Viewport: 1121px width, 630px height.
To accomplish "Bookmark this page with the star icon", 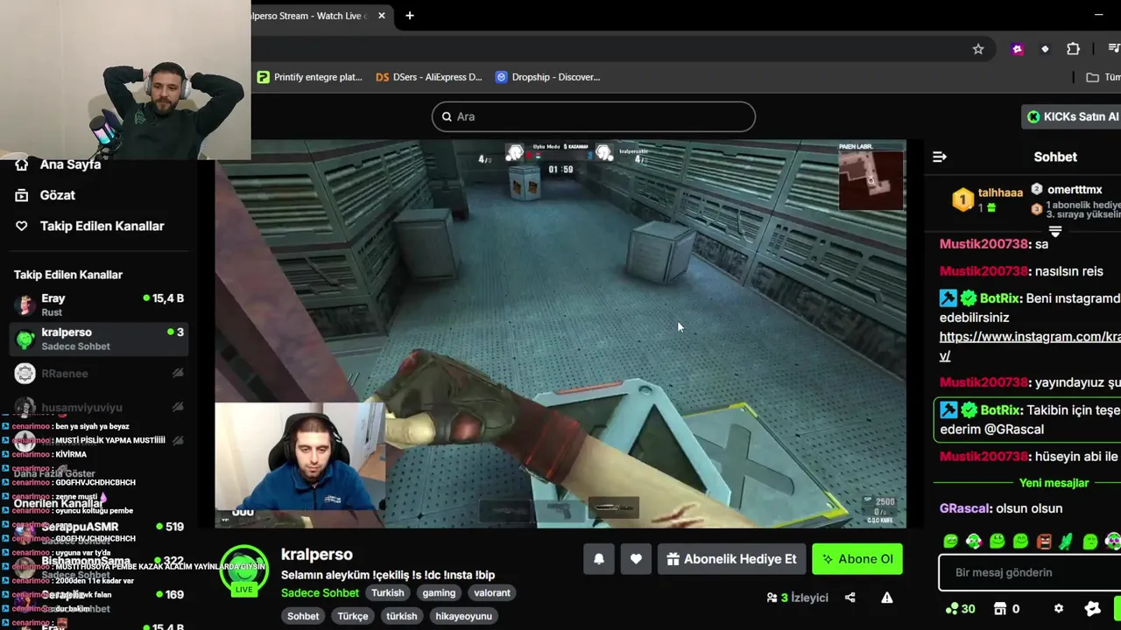I will coord(978,49).
